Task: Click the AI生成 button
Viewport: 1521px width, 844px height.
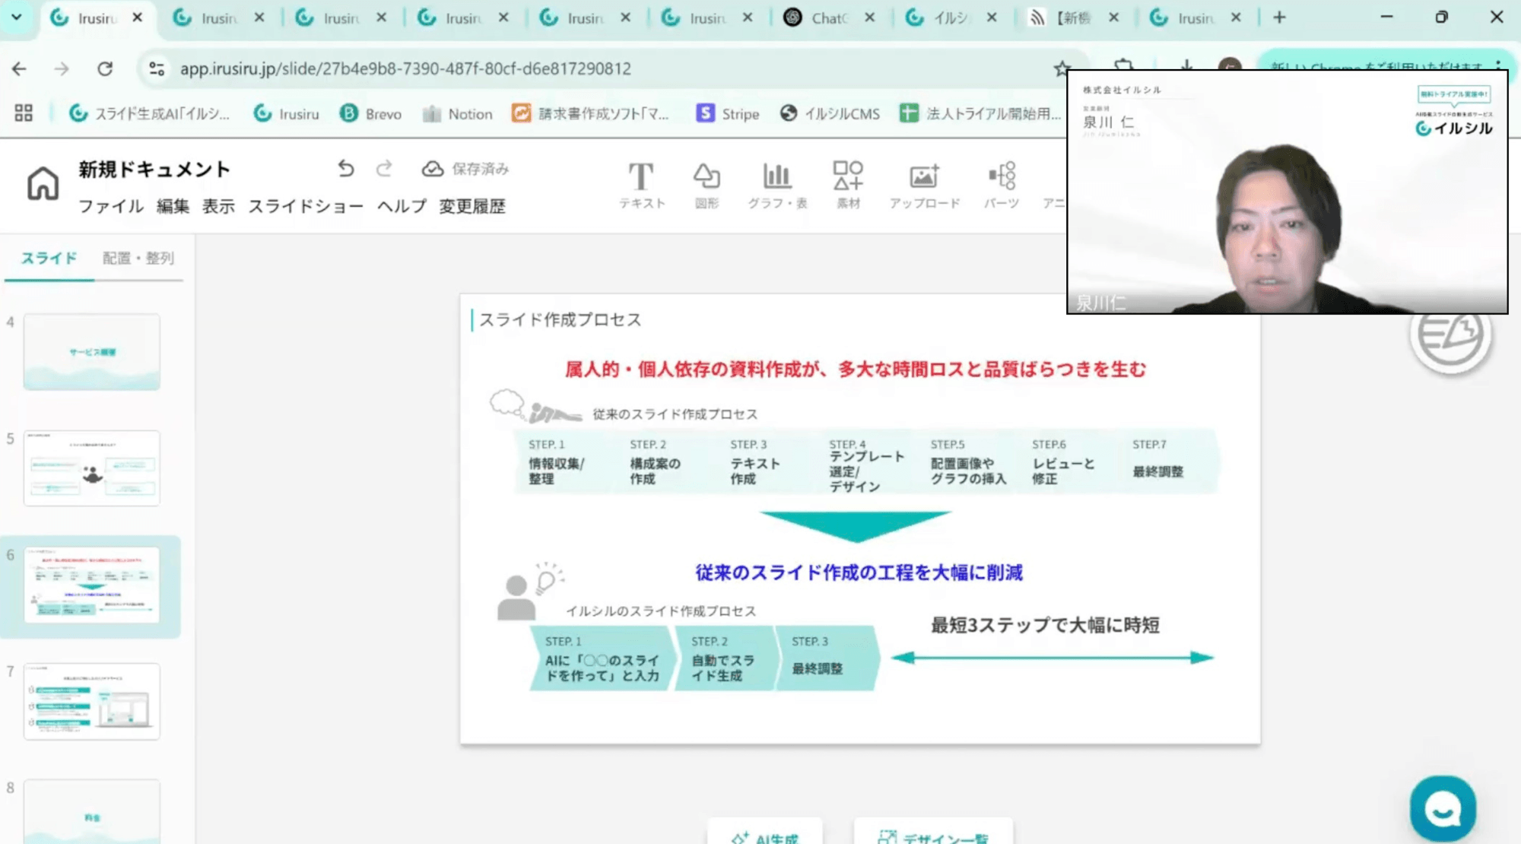Action: [765, 836]
